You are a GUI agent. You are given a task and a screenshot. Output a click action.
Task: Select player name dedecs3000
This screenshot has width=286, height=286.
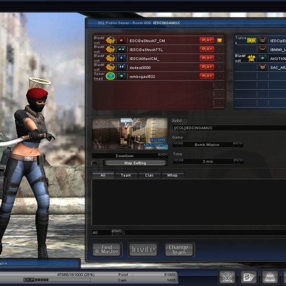tap(140, 67)
